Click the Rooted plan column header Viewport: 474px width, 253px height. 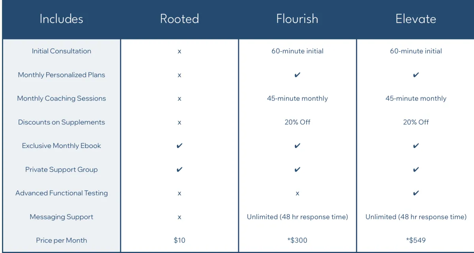coord(179,19)
